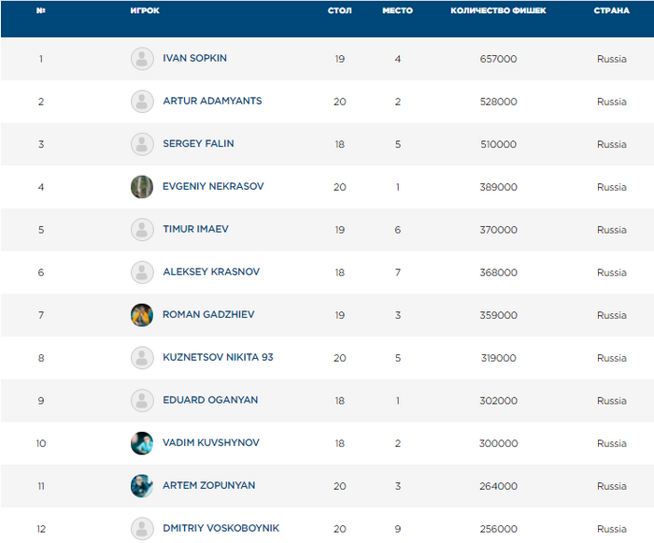This screenshot has height=543, width=654.
Task: Click Timur Imaev's placeholder avatar
Action: pyautogui.click(x=142, y=229)
